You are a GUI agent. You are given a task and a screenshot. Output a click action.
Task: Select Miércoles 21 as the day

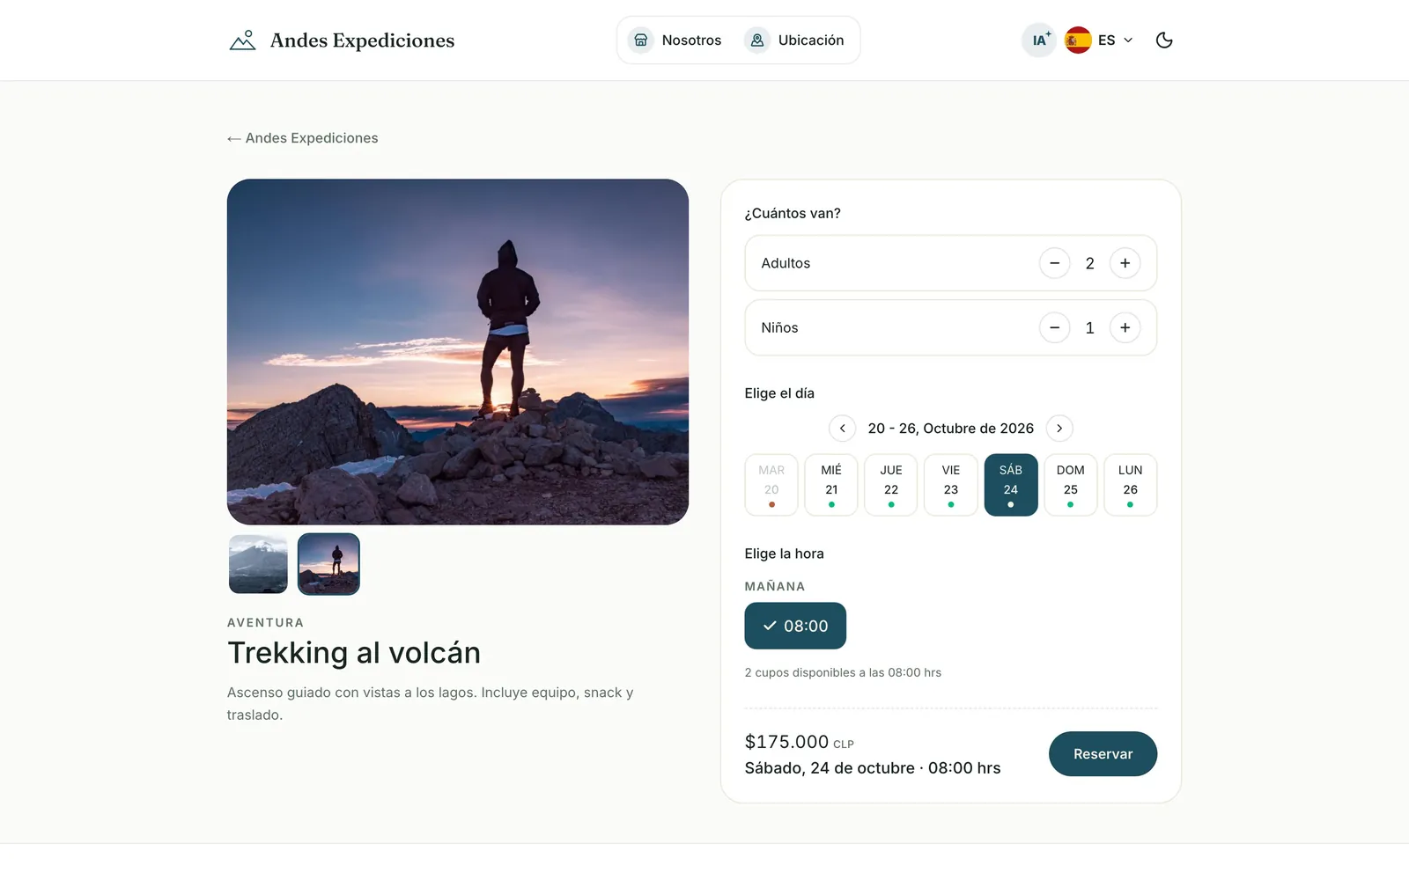(x=831, y=485)
